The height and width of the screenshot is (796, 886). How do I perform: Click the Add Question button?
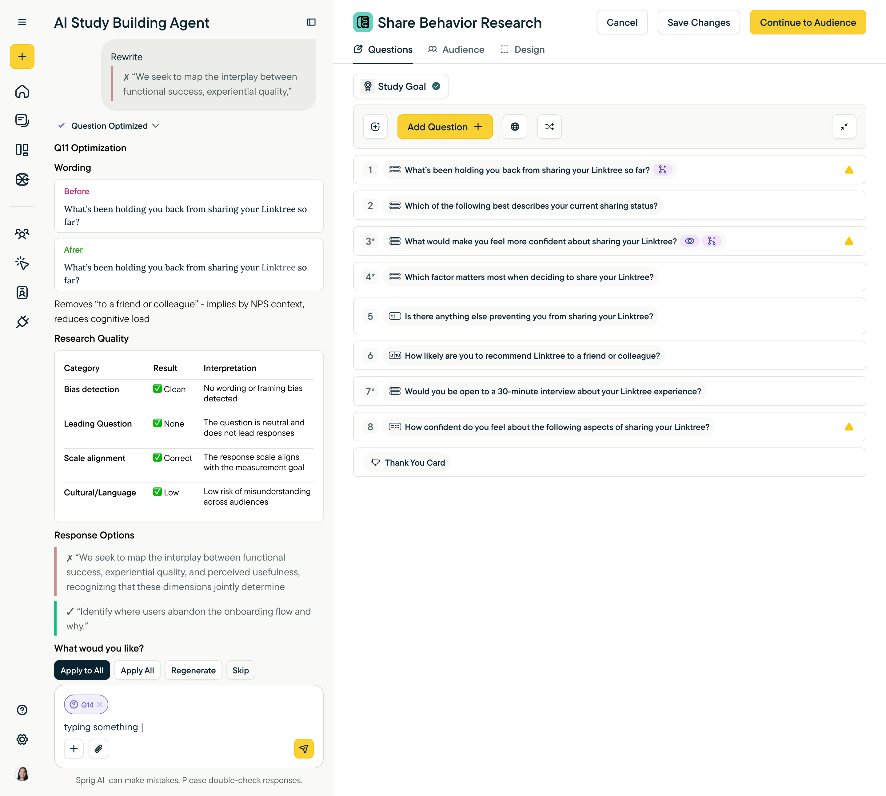coord(445,127)
